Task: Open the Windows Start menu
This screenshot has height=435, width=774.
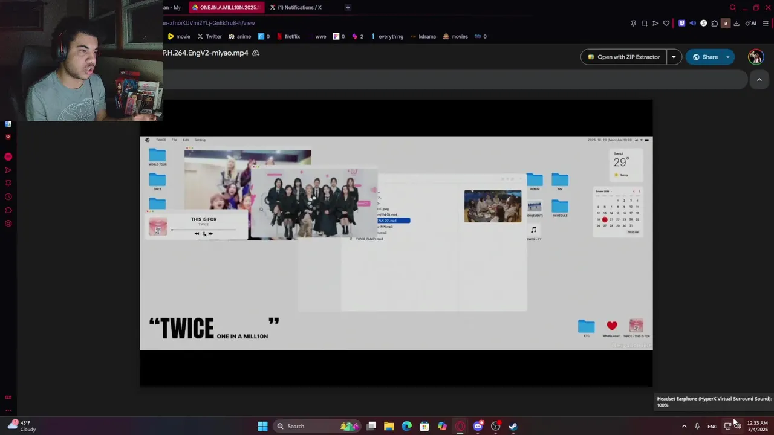Action: [262, 426]
